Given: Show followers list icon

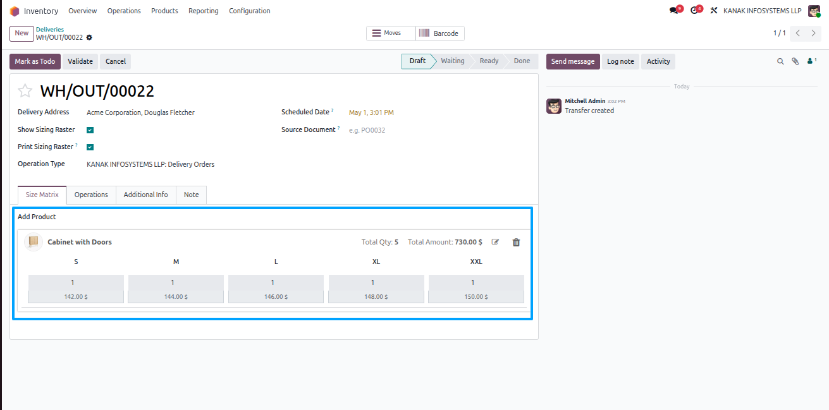Looking at the screenshot, I should (812, 61).
